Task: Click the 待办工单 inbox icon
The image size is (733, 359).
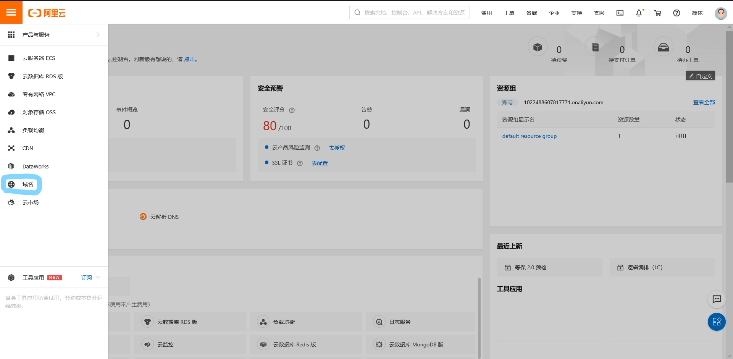Action: click(x=664, y=47)
